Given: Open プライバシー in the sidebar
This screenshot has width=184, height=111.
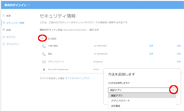Looking at the screenshot, I should pyautogui.click(x=13, y=44).
